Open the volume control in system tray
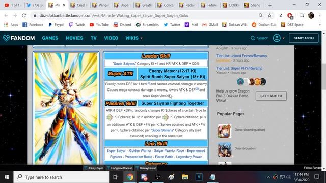The height and width of the screenshot is (183, 326). coord(288,177)
